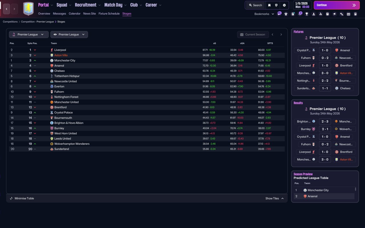Click the Continue button
This screenshot has height=228, width=365.
337,5
